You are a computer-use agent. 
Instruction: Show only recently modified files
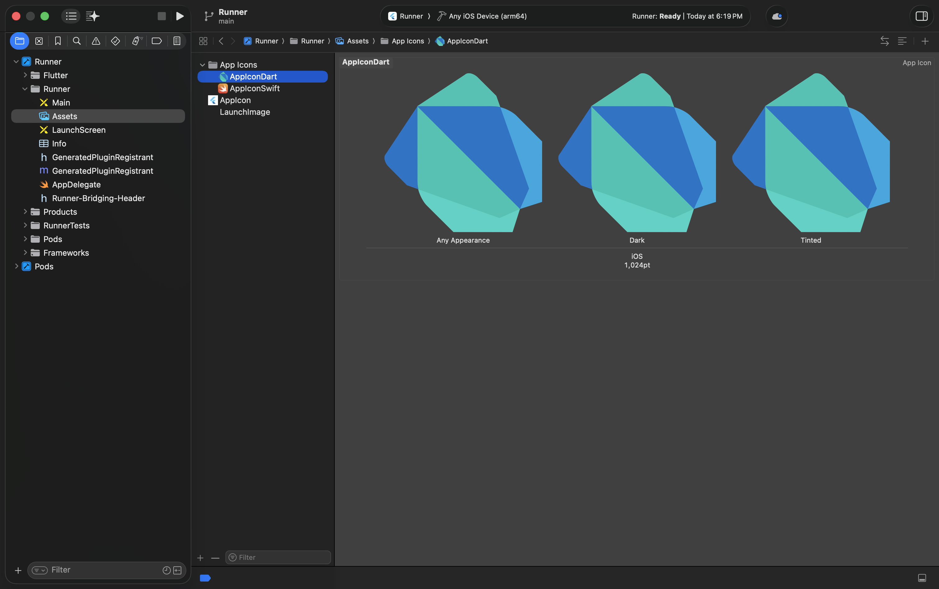click(x=166, y=570)
